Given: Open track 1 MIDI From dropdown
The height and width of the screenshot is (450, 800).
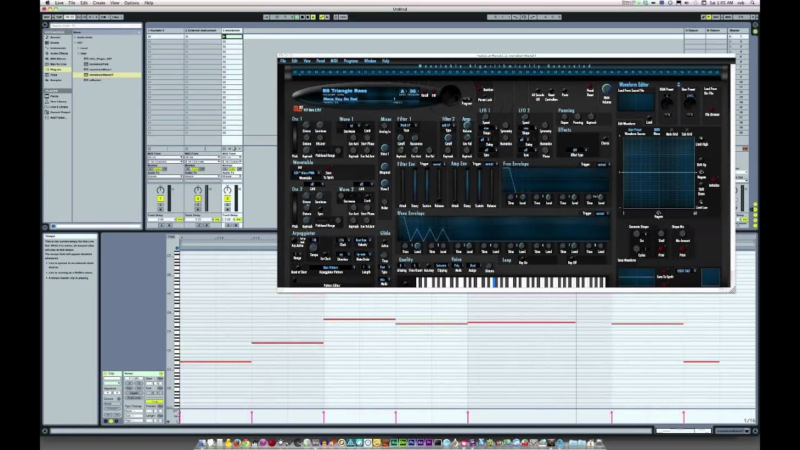Looking at the screenshot, I should coord(164,157).
